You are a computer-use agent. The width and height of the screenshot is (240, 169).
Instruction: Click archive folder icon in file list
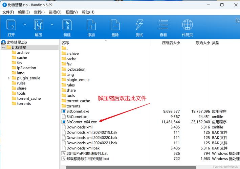pyautogui.click(x=64, y=53)
